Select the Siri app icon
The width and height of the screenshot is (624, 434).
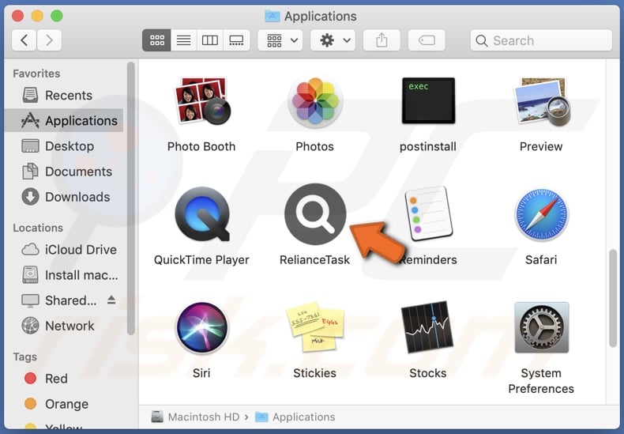[202, 328]
